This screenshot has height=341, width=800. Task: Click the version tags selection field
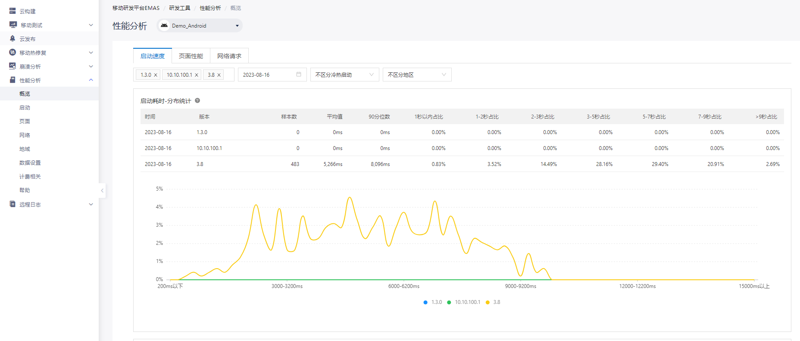[184, 75]
